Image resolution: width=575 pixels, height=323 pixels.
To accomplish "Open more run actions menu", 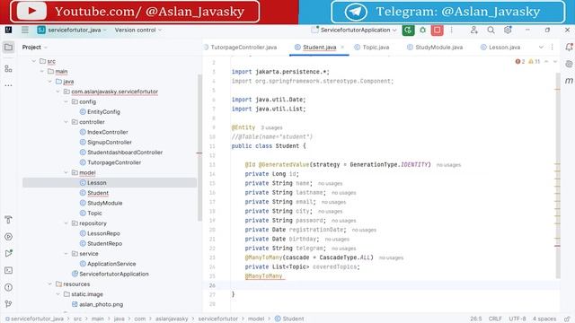I will pos(451,30).
